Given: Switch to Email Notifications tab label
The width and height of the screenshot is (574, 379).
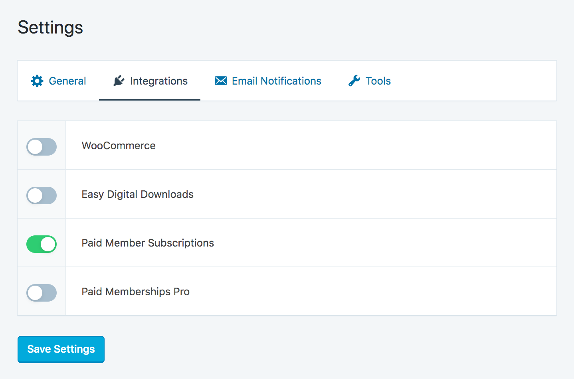Looking at the screenshot, I should (277, 81).
